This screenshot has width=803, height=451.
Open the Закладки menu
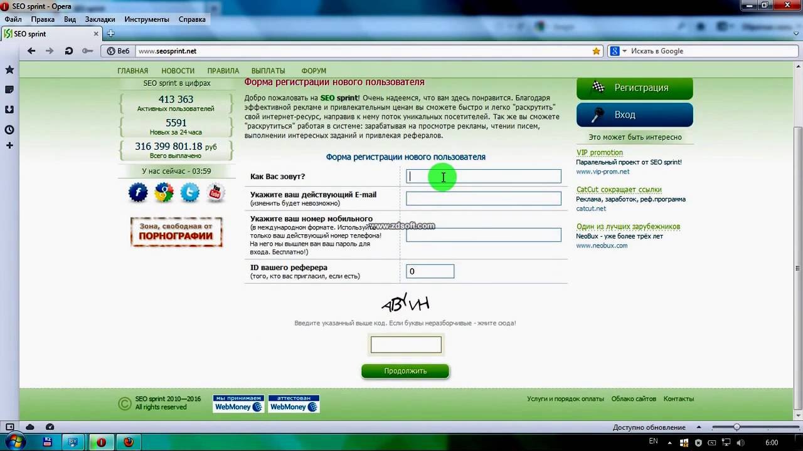100,19
